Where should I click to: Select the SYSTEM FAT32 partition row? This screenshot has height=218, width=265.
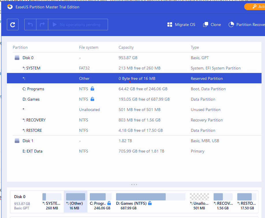pyautogui.click(x=134, y=68)
